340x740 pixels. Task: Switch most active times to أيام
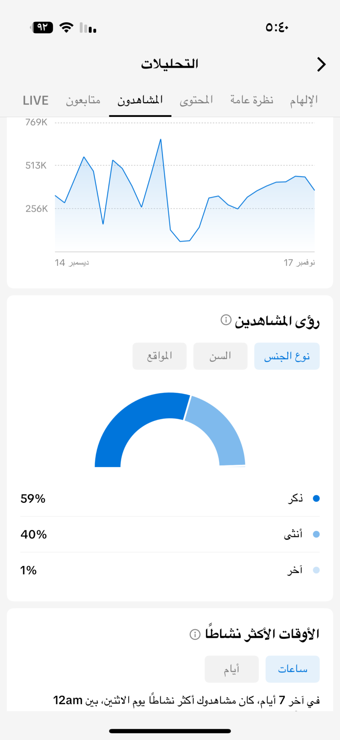coord(232,669)
